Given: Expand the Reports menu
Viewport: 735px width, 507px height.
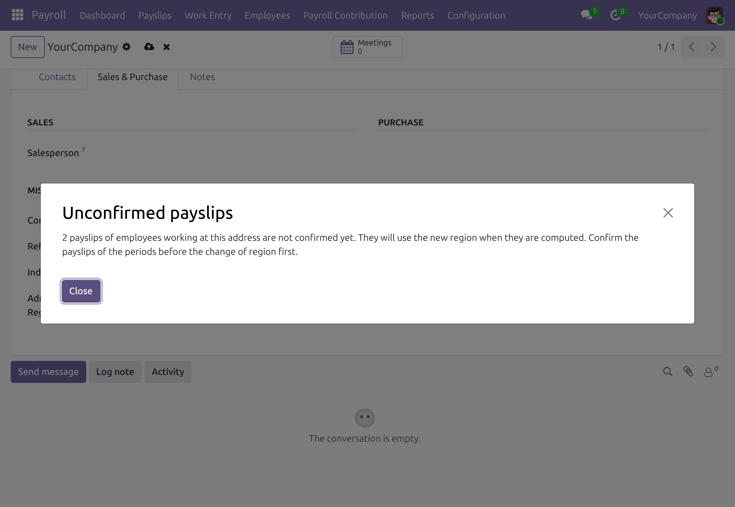Looking at the screenshot, I should (x=417, y=15).
